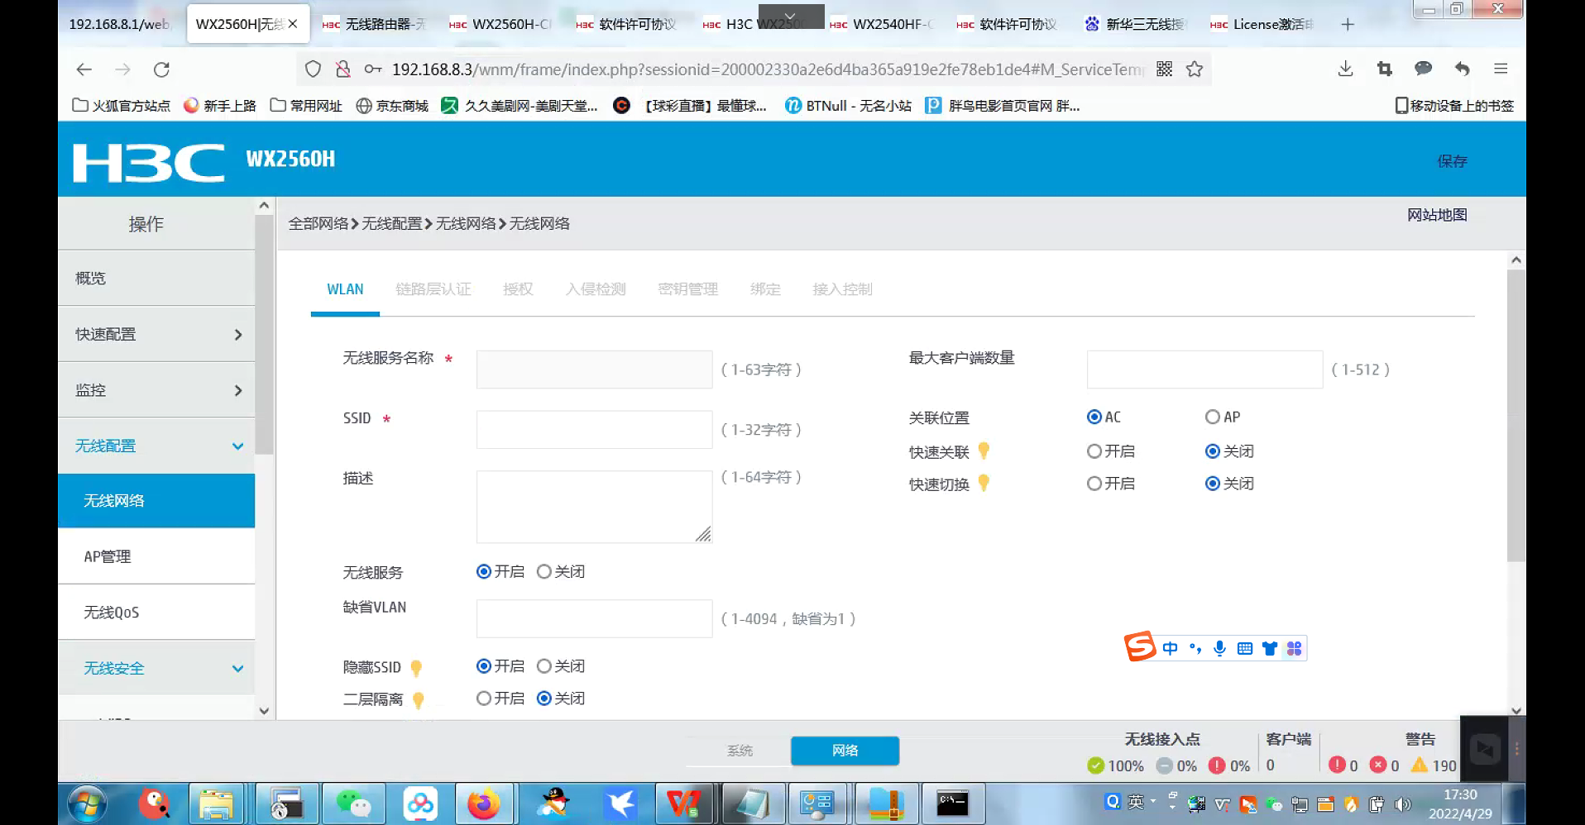Image resolution: width=1585 pixels, height=825 pixels.
Task: Open AP管理 in the sidebar
Action: click(x=156, y=556)
